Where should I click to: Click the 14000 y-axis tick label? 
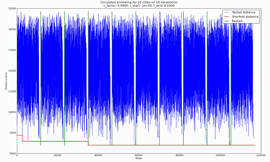tap(12, 29)
